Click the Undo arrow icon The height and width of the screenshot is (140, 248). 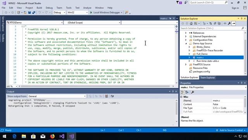[x=40, y=12]
